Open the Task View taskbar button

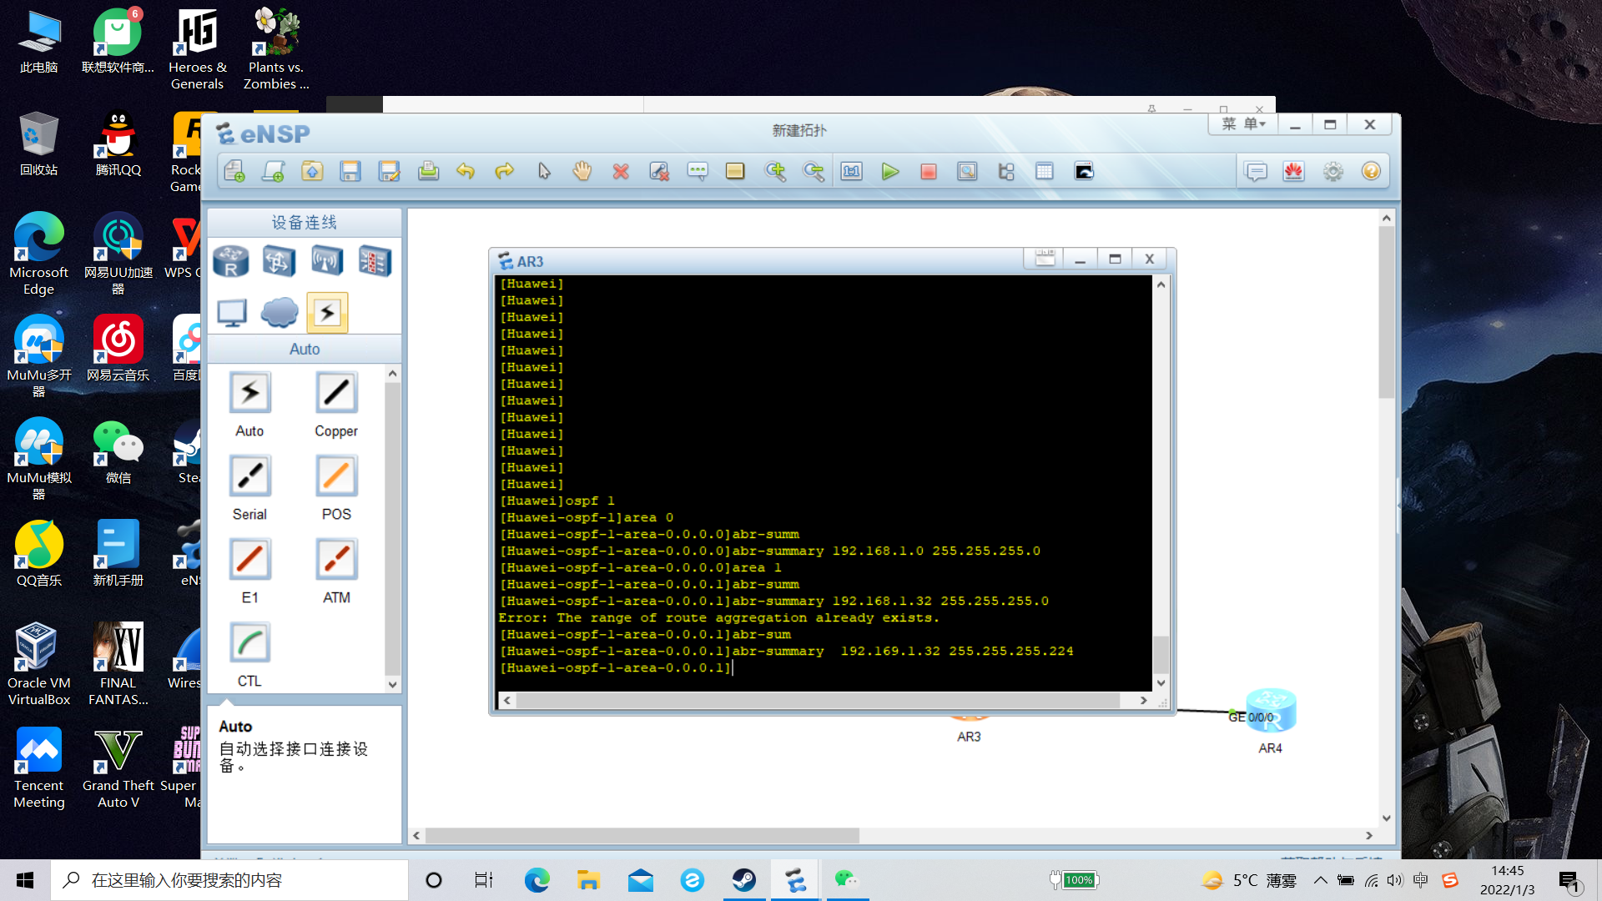coord(484,880)
